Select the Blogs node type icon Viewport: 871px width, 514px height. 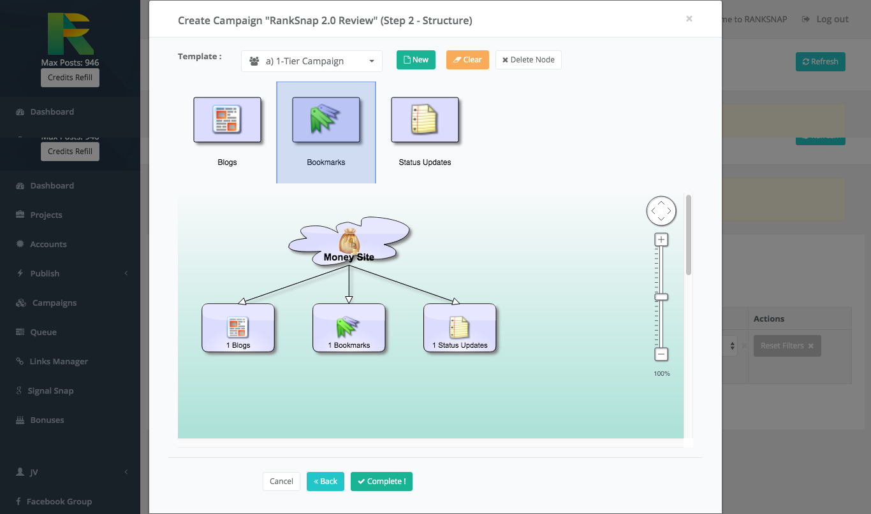(228, 120)
